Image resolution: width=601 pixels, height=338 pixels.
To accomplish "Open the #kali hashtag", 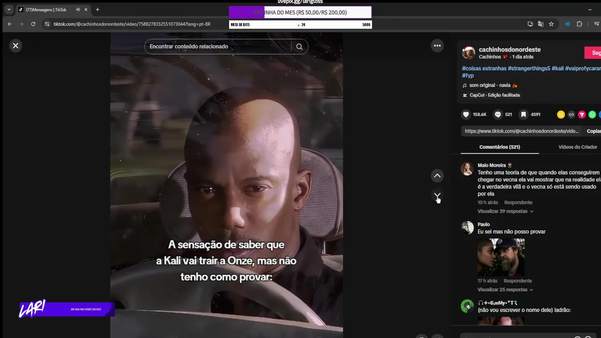I will pyautogui.click(x=557, y=69).
